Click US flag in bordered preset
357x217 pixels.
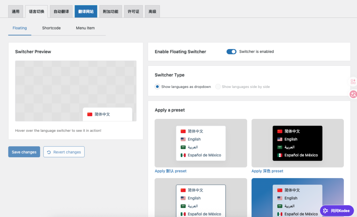pos(183,198)
